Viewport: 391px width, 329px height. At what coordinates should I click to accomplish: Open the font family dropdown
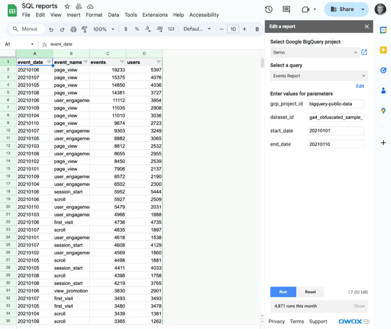point(197,29)
